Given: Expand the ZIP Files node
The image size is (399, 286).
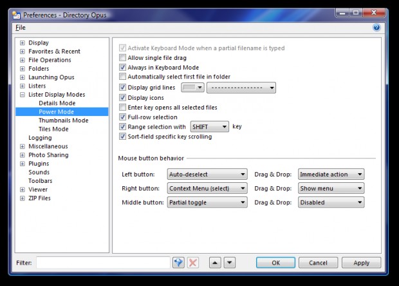Looking at the screenshot, I should pyautogui.click(x=23, y=198).
